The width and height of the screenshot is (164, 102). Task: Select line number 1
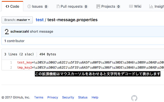(x=11, y=62)
